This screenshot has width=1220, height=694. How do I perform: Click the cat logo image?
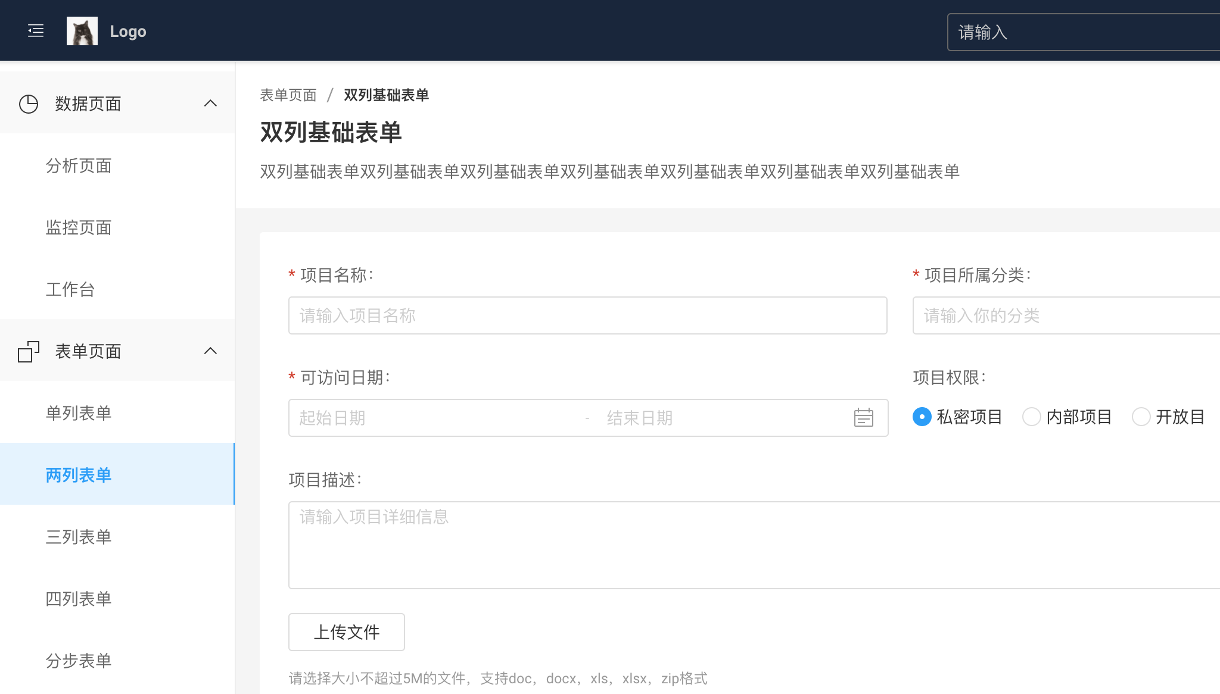tap(82, 31)
